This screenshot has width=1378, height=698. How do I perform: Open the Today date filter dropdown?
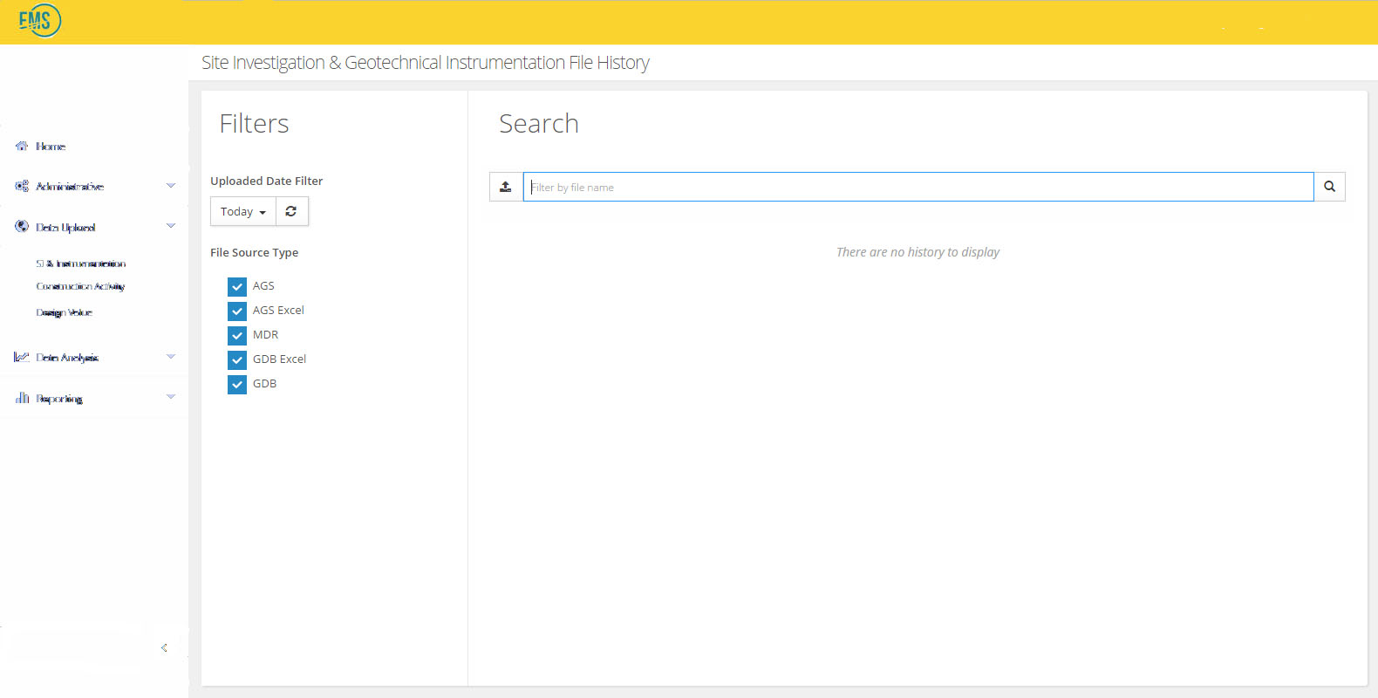point(243,211)
